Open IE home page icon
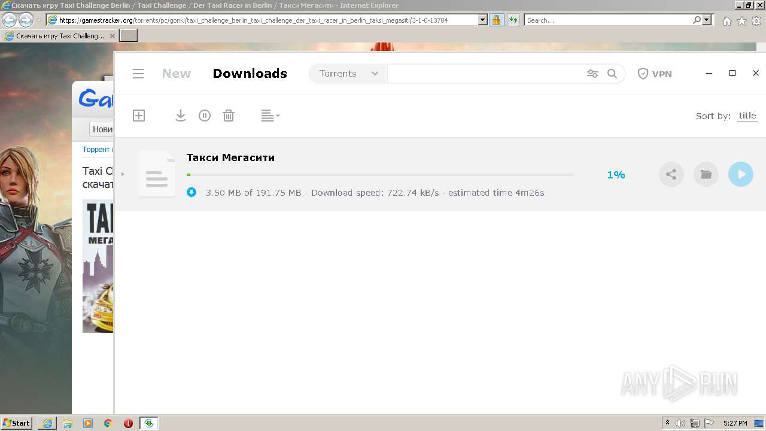This screenshot has height=431, width=766. [x=727, y=21]
